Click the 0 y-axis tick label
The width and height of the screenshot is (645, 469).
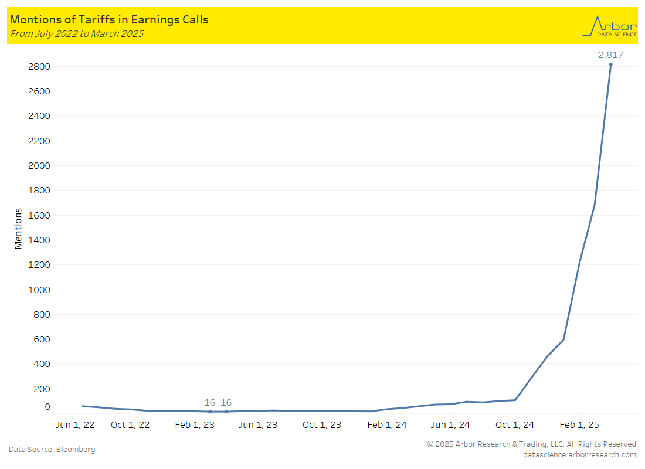coord(47,407)
